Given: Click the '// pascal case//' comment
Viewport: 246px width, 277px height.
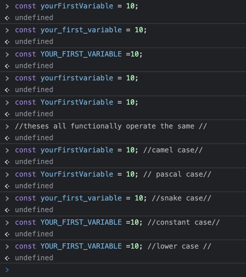Looking at the screenshot, I should [x=177, y=174].
